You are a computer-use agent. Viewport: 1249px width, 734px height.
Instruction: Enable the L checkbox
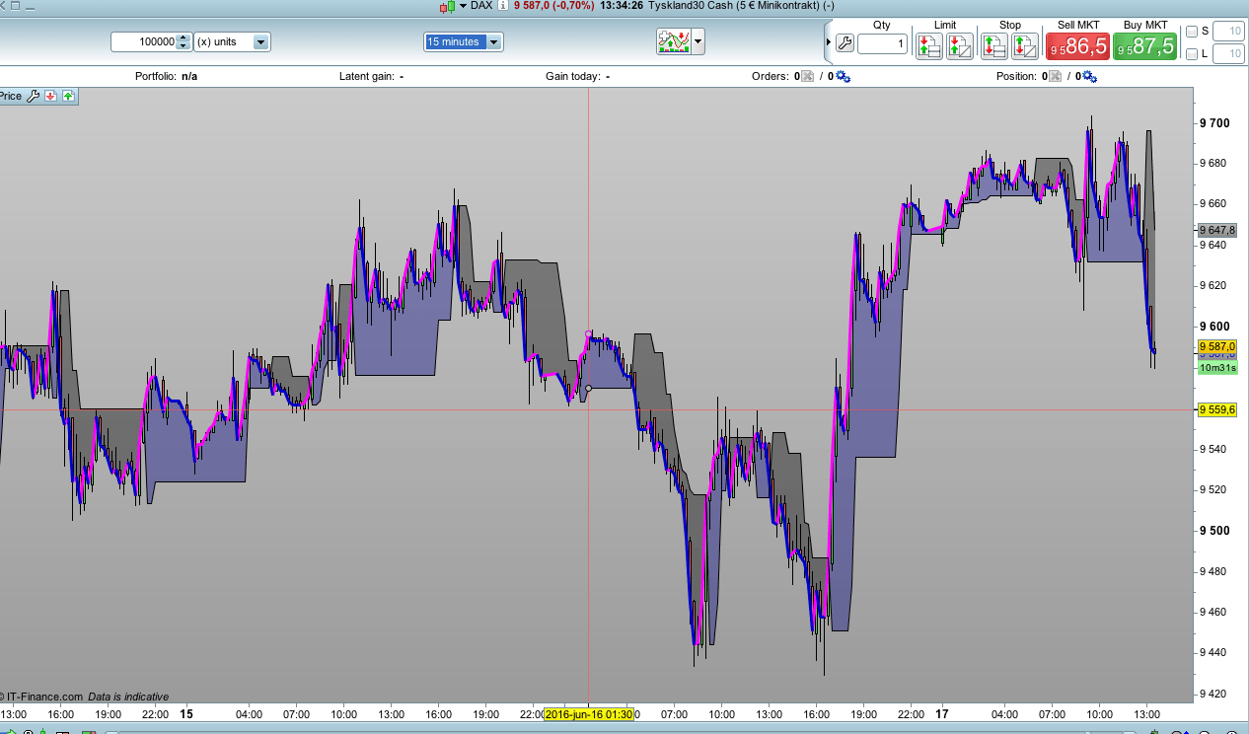(x=1192, y=54)
